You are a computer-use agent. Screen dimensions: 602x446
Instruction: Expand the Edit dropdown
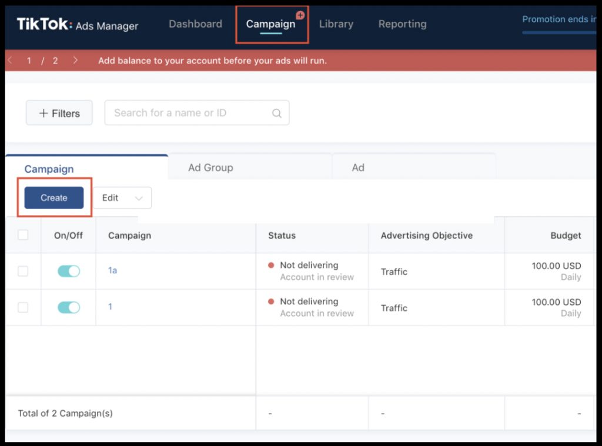tap(122, 198)
